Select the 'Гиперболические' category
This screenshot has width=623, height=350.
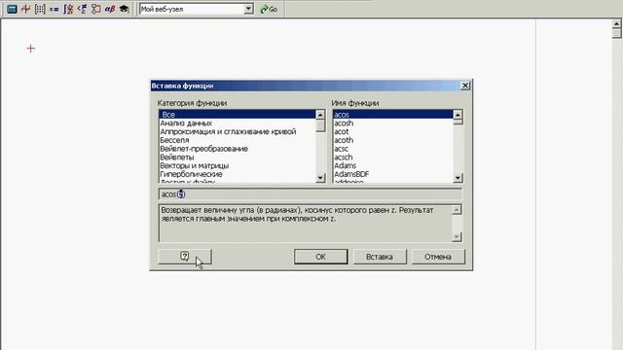tap(238, 174)
